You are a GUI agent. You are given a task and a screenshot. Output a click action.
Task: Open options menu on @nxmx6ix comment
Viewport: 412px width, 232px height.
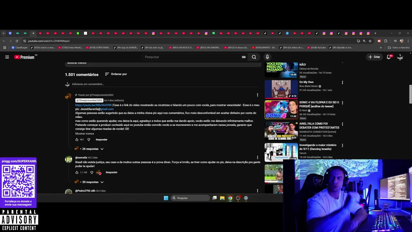257,158
